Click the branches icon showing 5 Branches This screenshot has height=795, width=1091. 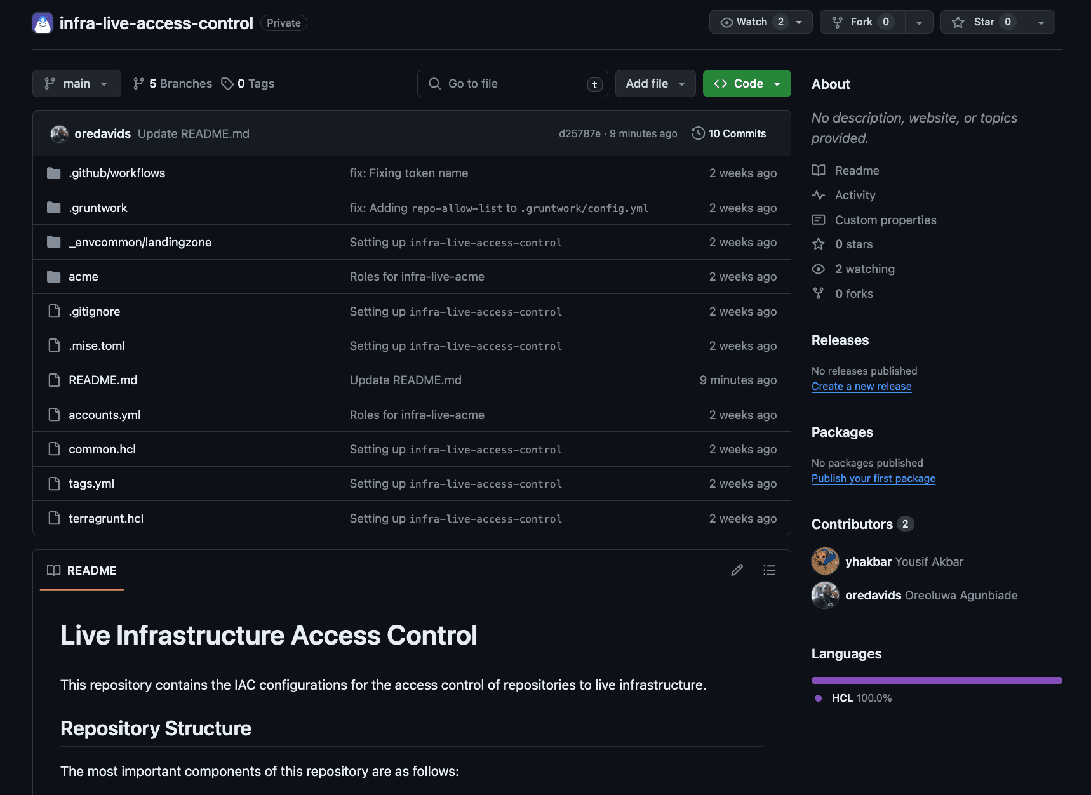138,84
